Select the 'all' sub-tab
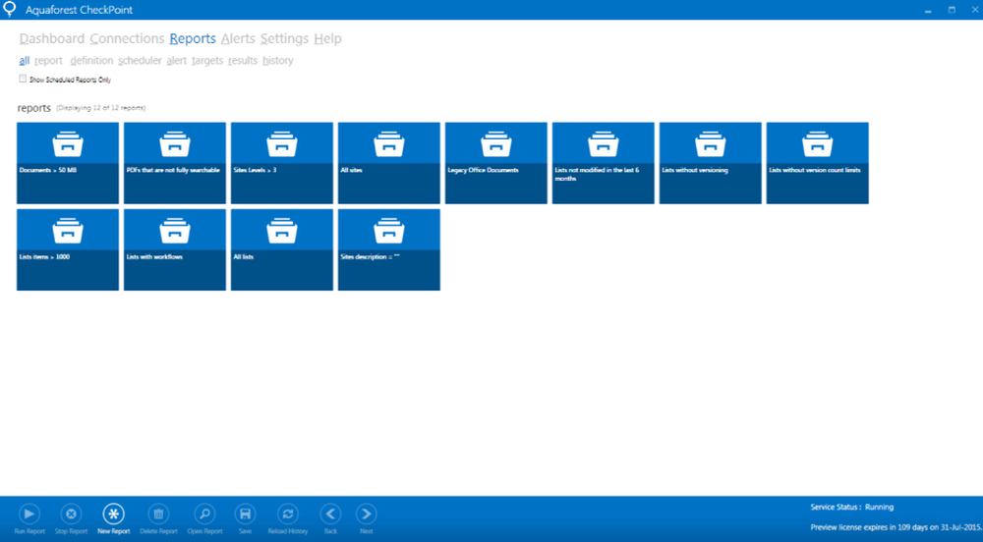983x542 pixels. pos(24,61)
